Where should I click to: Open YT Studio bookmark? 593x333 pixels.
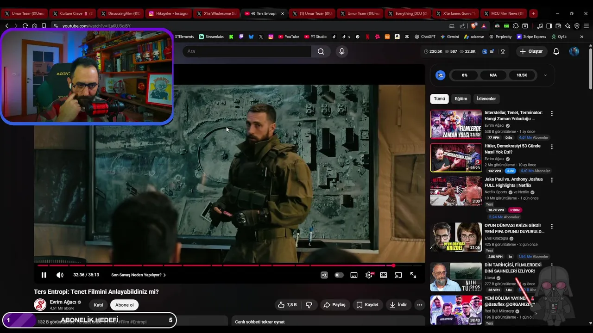pyautogui.click(x=315, y=37)
